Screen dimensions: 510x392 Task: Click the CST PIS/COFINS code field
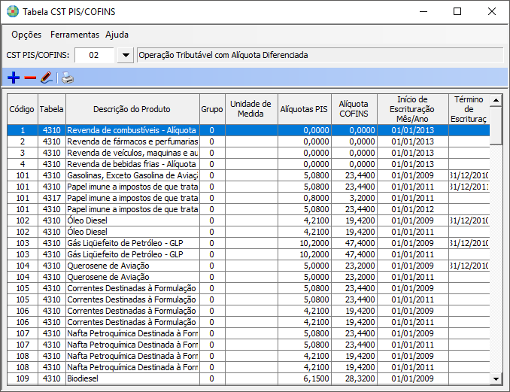click(94, 55)
